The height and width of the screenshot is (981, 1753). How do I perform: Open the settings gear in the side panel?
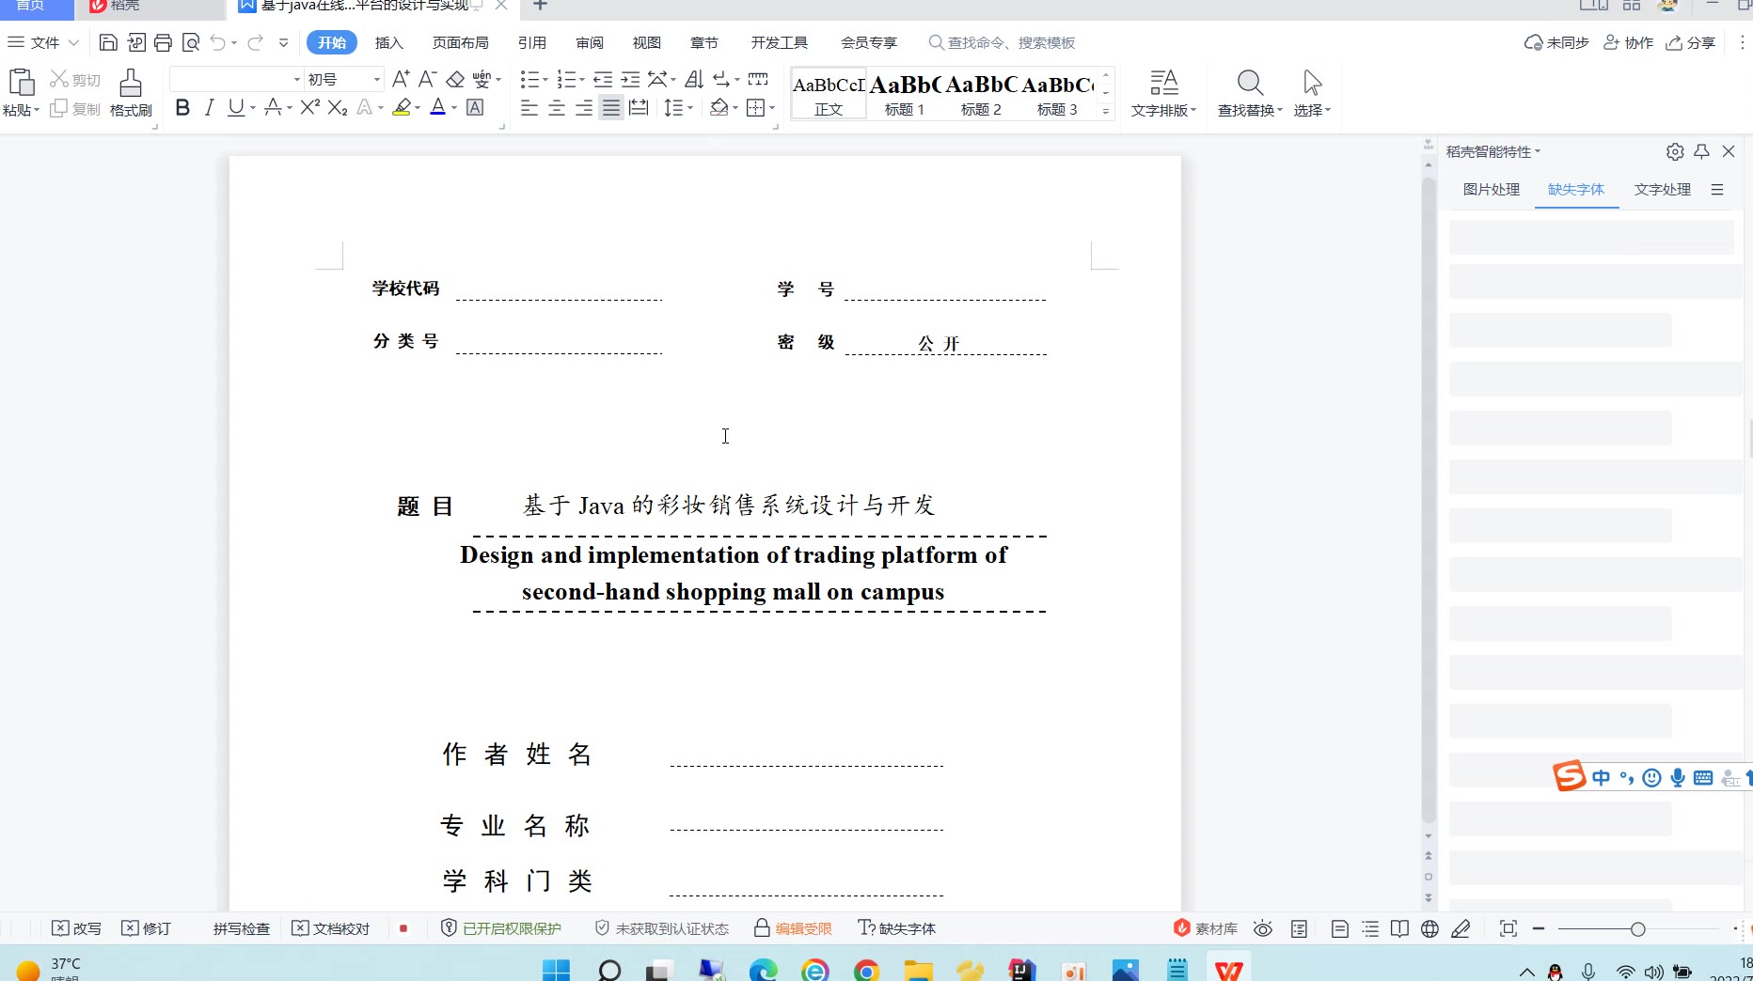tap(1674, 151)
